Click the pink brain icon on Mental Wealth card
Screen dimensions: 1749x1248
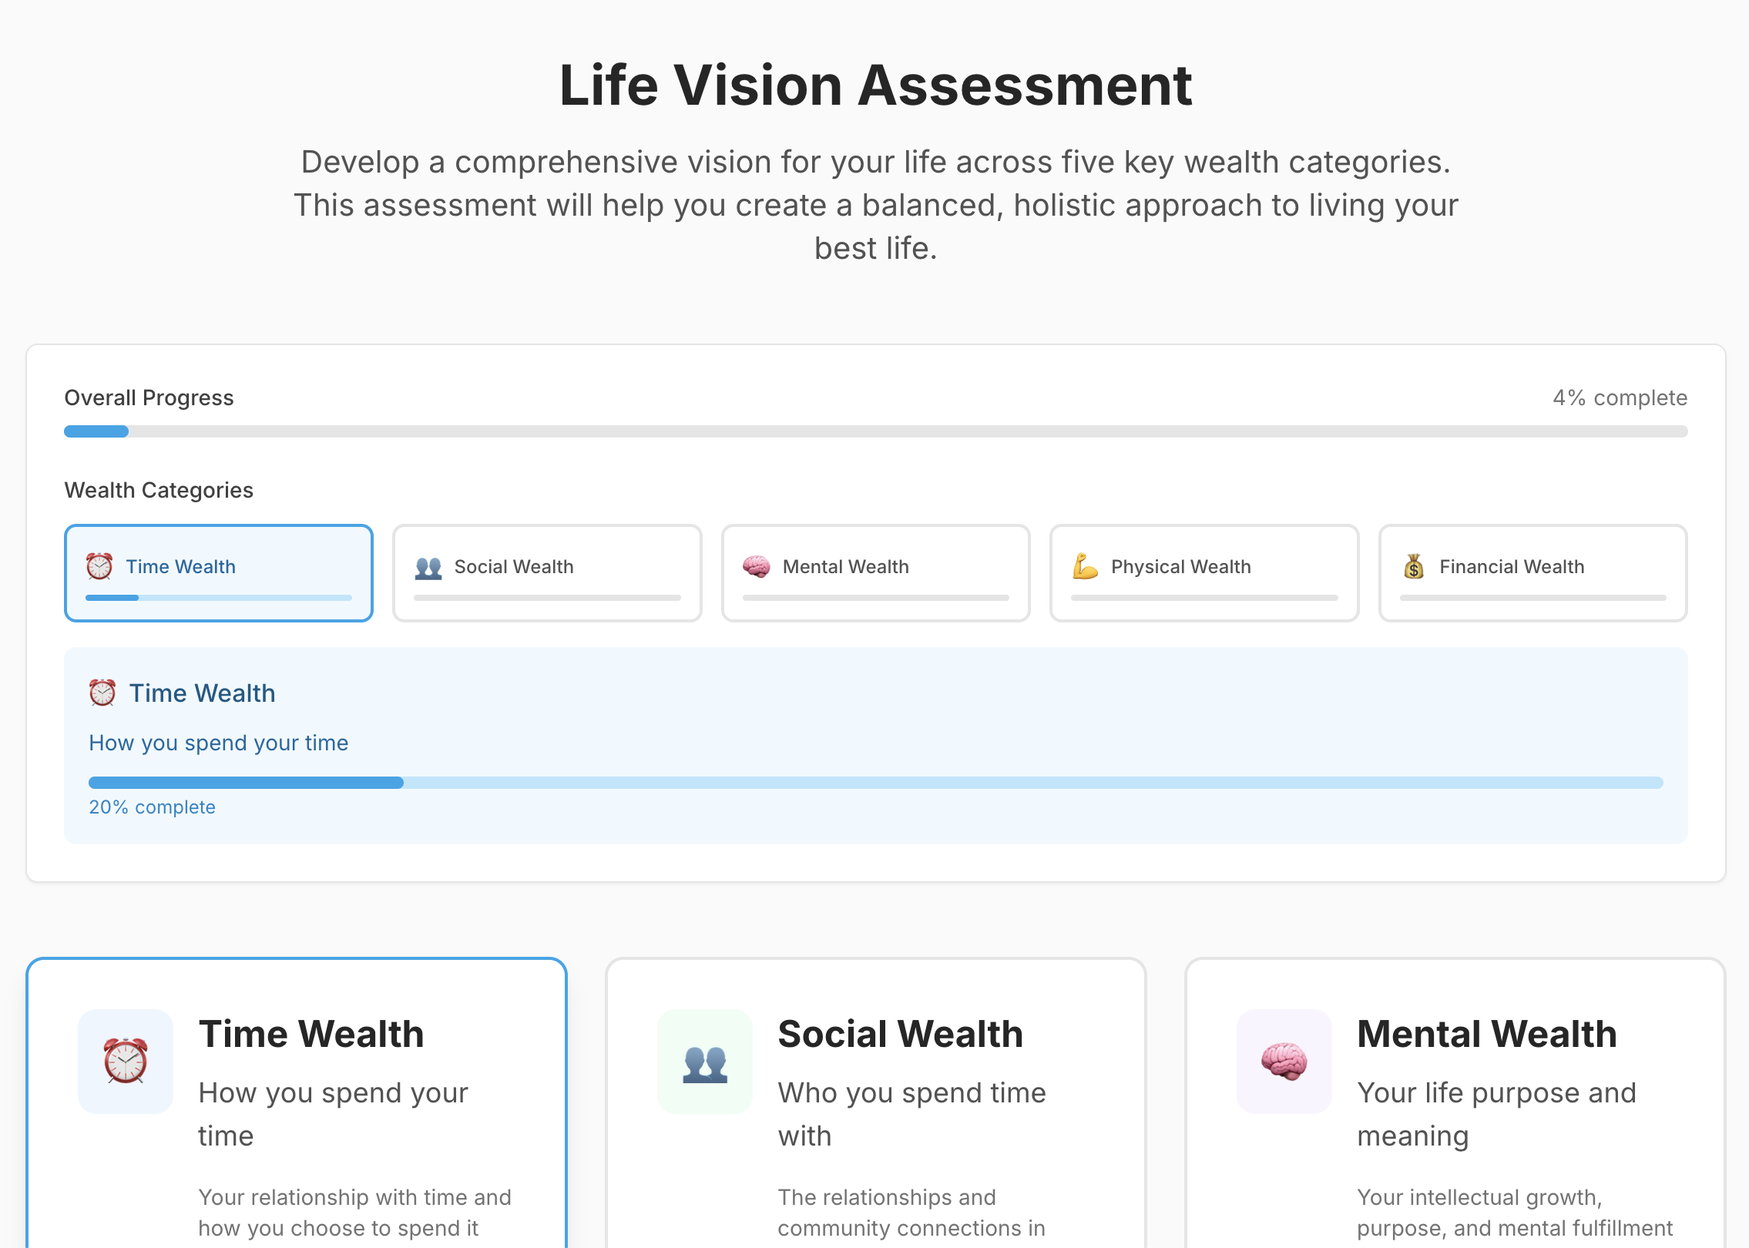click(1284, 1062)
